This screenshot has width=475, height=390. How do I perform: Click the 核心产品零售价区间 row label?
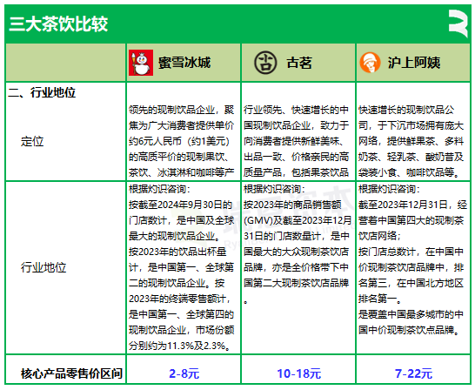point(71,373)
